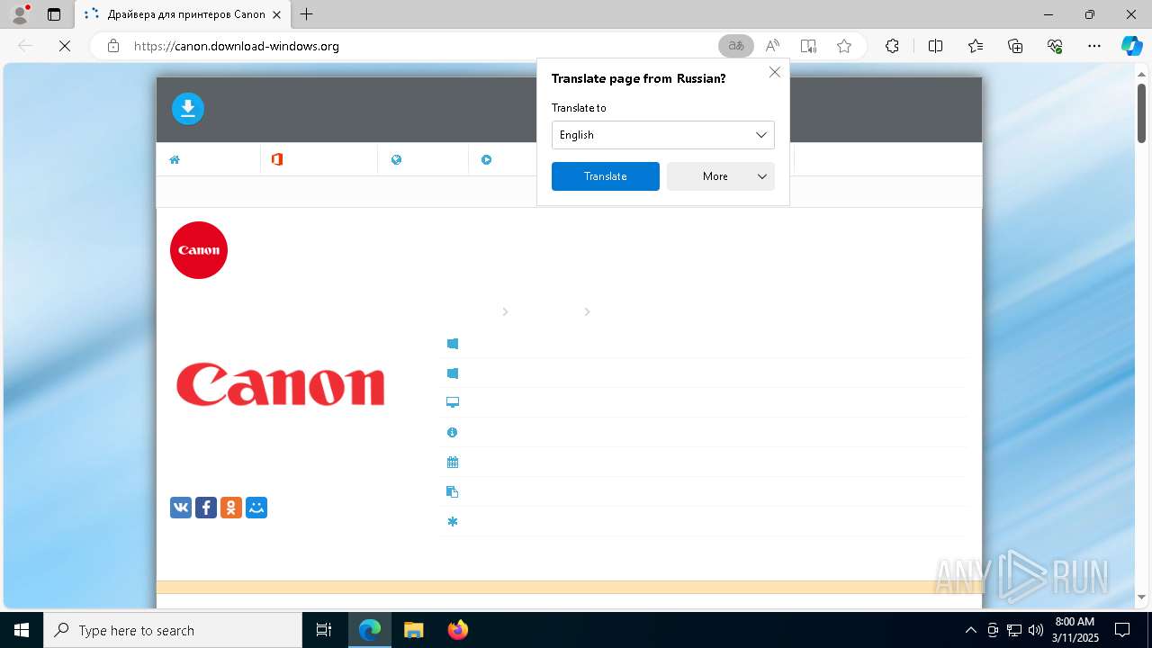This screenshot has width=1152, height=648.
Task: Share page via Facebook icon
Action: [x=206, y=508]
